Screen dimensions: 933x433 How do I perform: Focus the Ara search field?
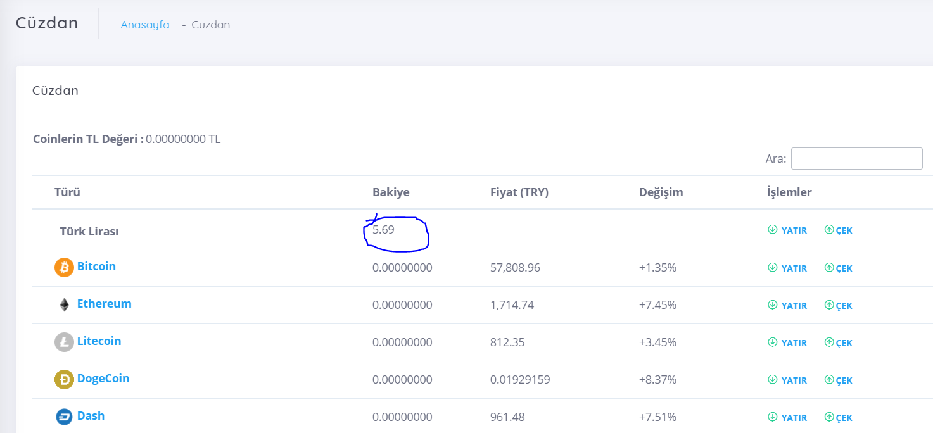(x=856, y=158)
